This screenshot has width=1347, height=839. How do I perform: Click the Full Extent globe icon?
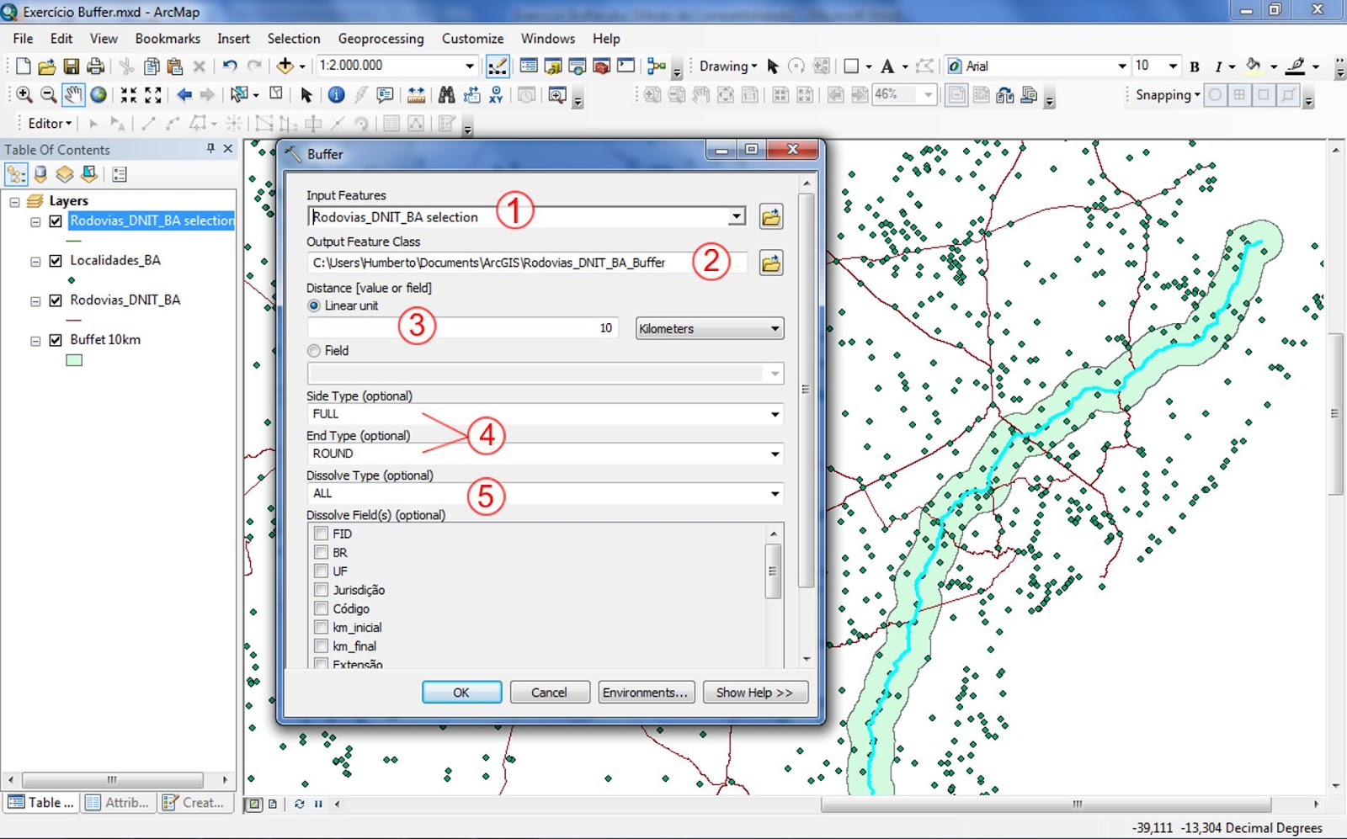tap(98, 94)
